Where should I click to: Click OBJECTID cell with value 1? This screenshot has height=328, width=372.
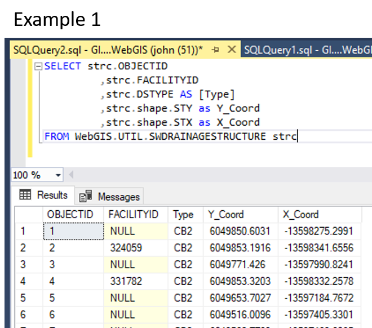tap(73, 231)
